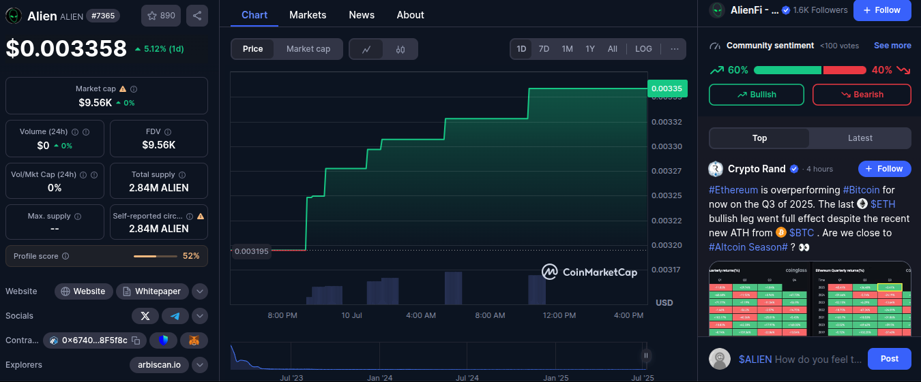Screen dimensions: 921x382
Task: Click Max. supply info icon
Action: [x=78, y=217]
